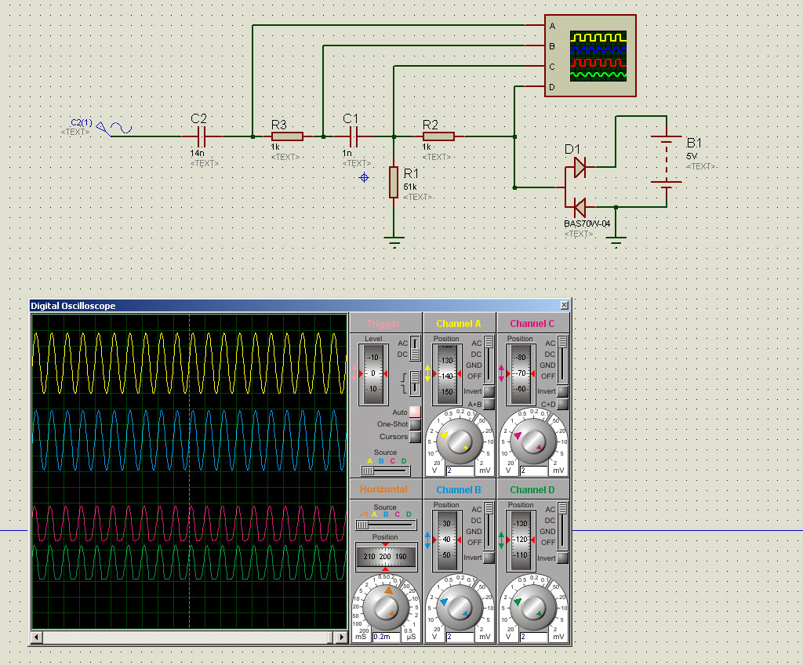Close the Digital Oscilloscope window
803x665 pixels.
[x=564, y=306]
